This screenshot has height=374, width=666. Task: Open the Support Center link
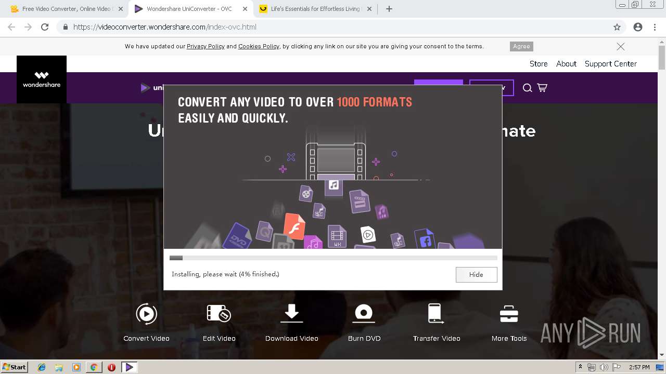point(611,64)
